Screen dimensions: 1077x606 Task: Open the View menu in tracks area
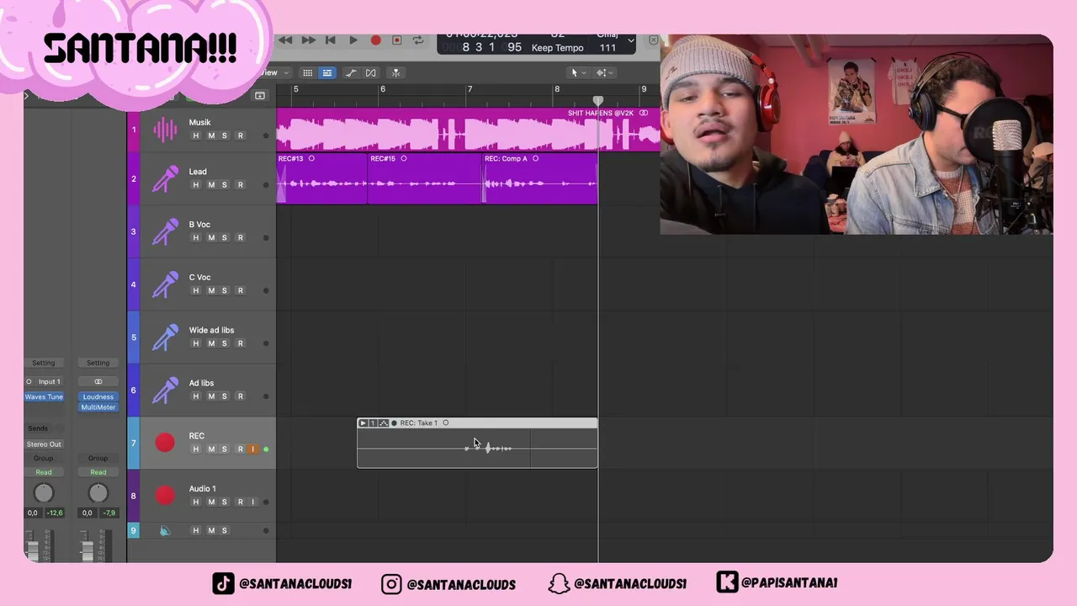tap(273, 72)
